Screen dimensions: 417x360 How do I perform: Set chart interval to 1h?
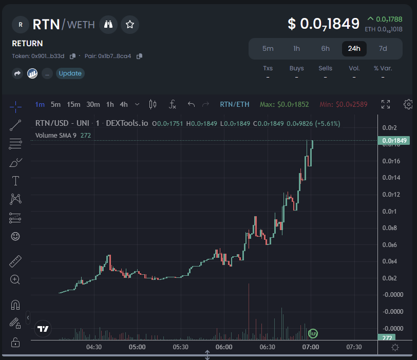[x=110, y=104]
